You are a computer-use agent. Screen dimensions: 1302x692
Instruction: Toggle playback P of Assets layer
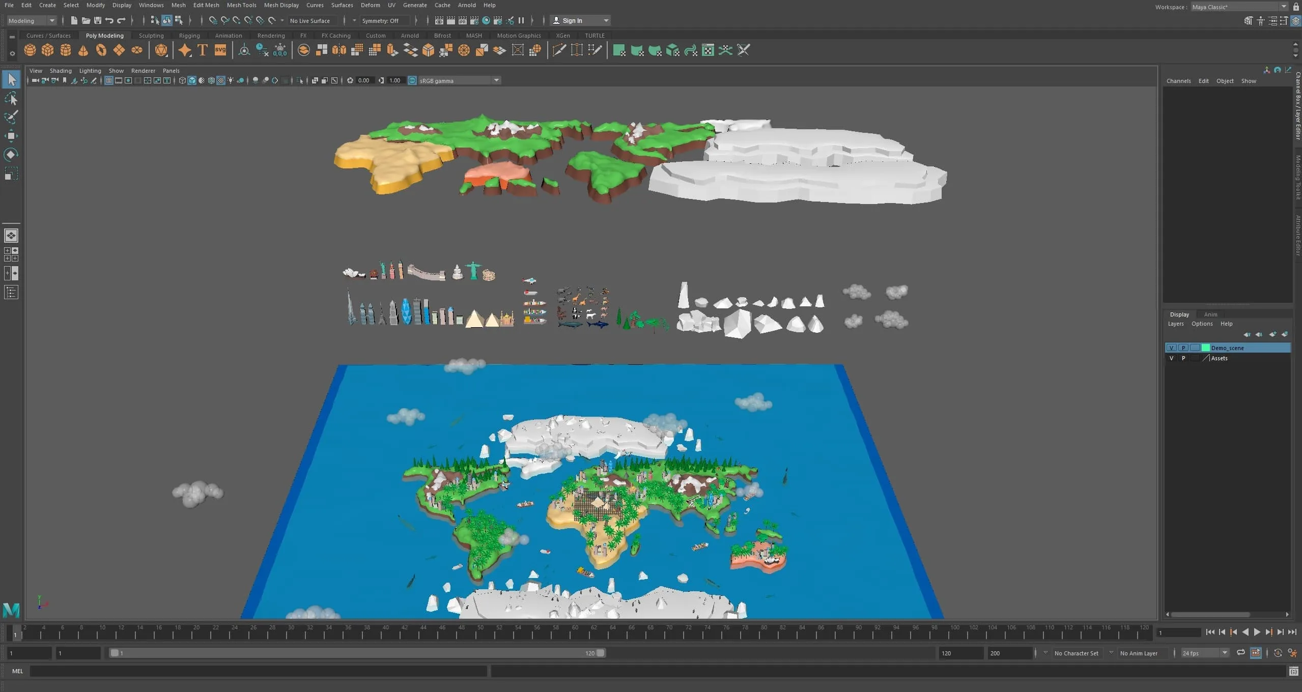click(x=1183, y=358)
